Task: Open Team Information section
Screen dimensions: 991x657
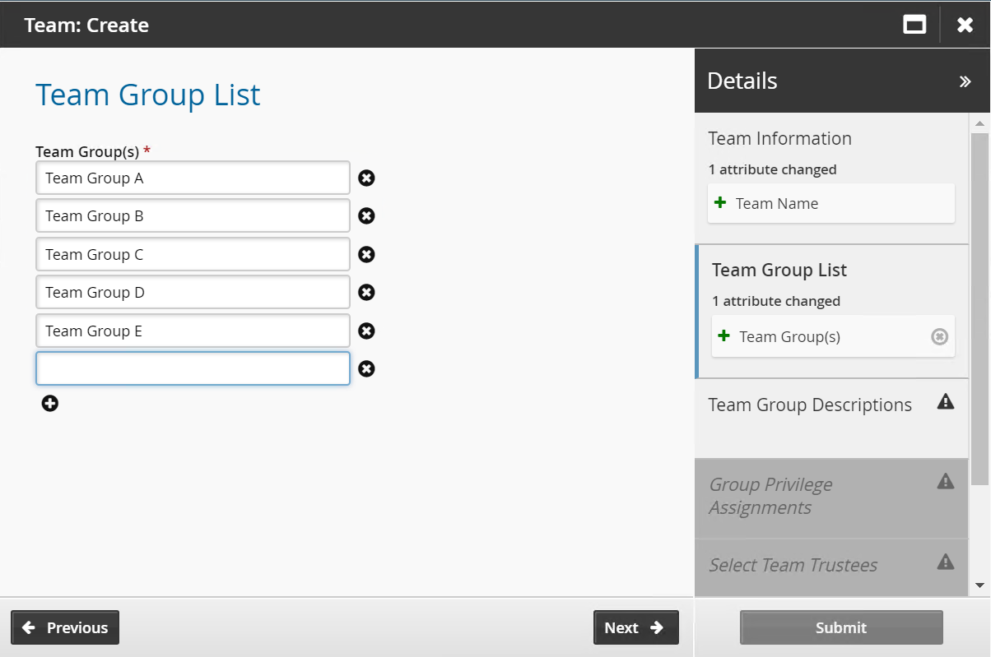Action: tap(779, 139)
